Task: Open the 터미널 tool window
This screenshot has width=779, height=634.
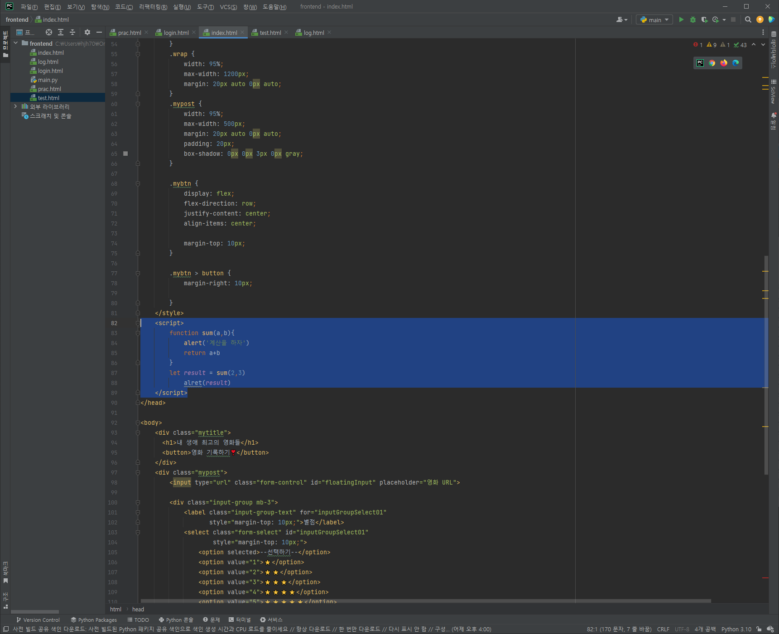Action: coord(240,620)
